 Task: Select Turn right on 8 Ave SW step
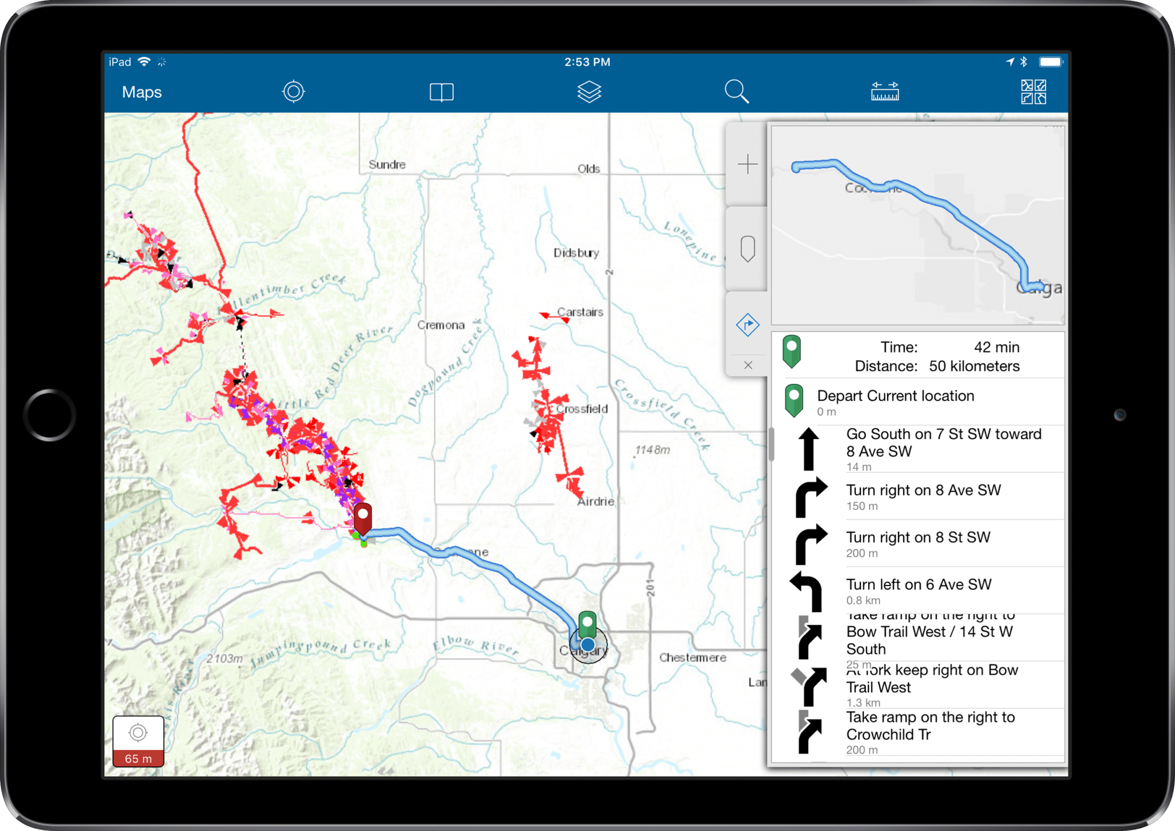click(918, 497)
